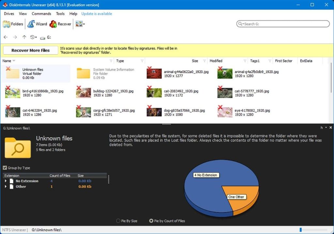334x234 pixels.
Task: Click the Recover More Files button
Action: click(x=30, y=50)
